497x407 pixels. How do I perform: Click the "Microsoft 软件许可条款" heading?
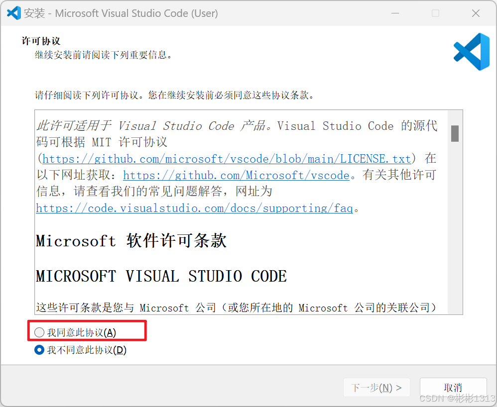[131, 241]
